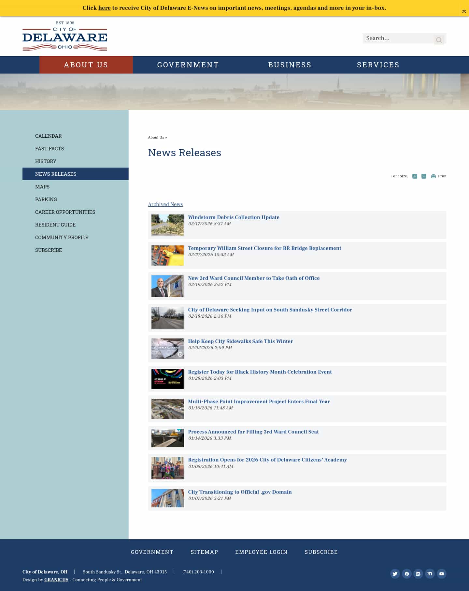Open Filling 3rd Ward Council Seat article

point(253,432)
